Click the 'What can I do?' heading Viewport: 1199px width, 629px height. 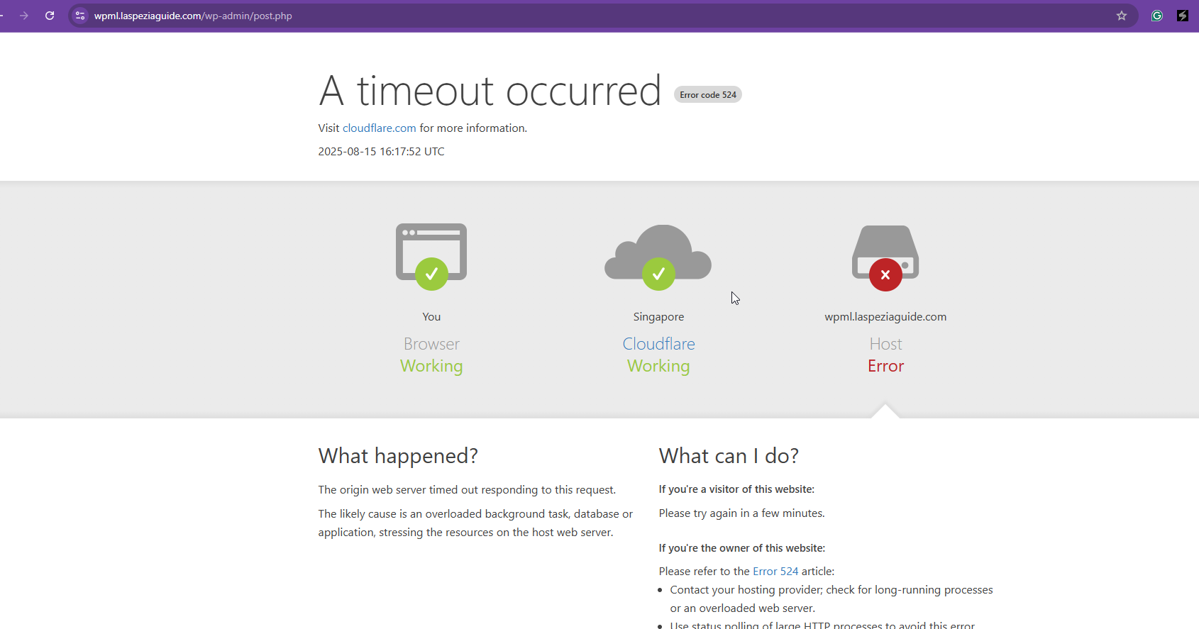729,456
